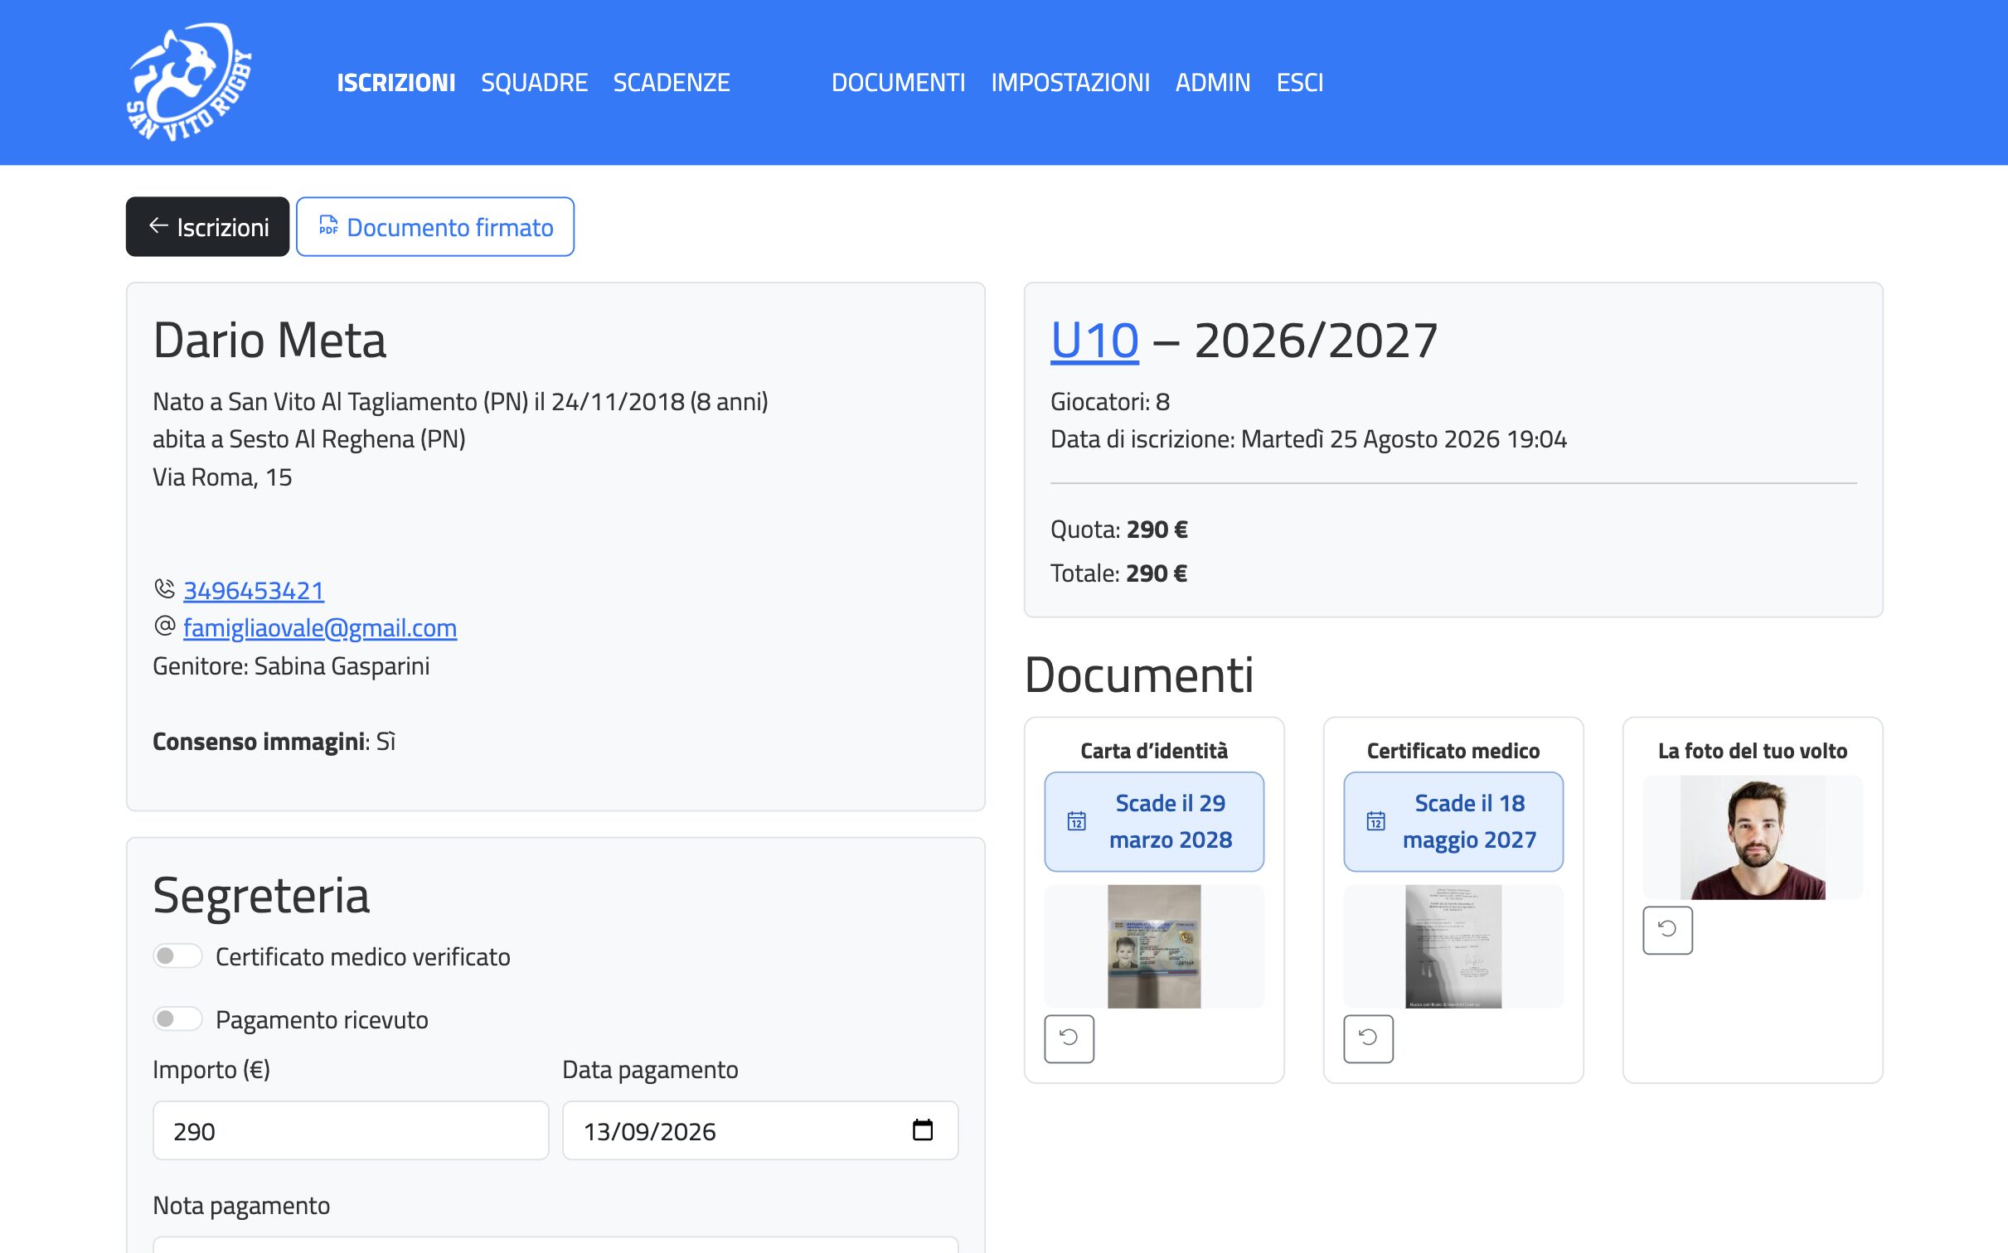The image size is (2008, 1253).
Task: Click calendar icon in Carta d'identità badge
Action: tap(1076, 821)
